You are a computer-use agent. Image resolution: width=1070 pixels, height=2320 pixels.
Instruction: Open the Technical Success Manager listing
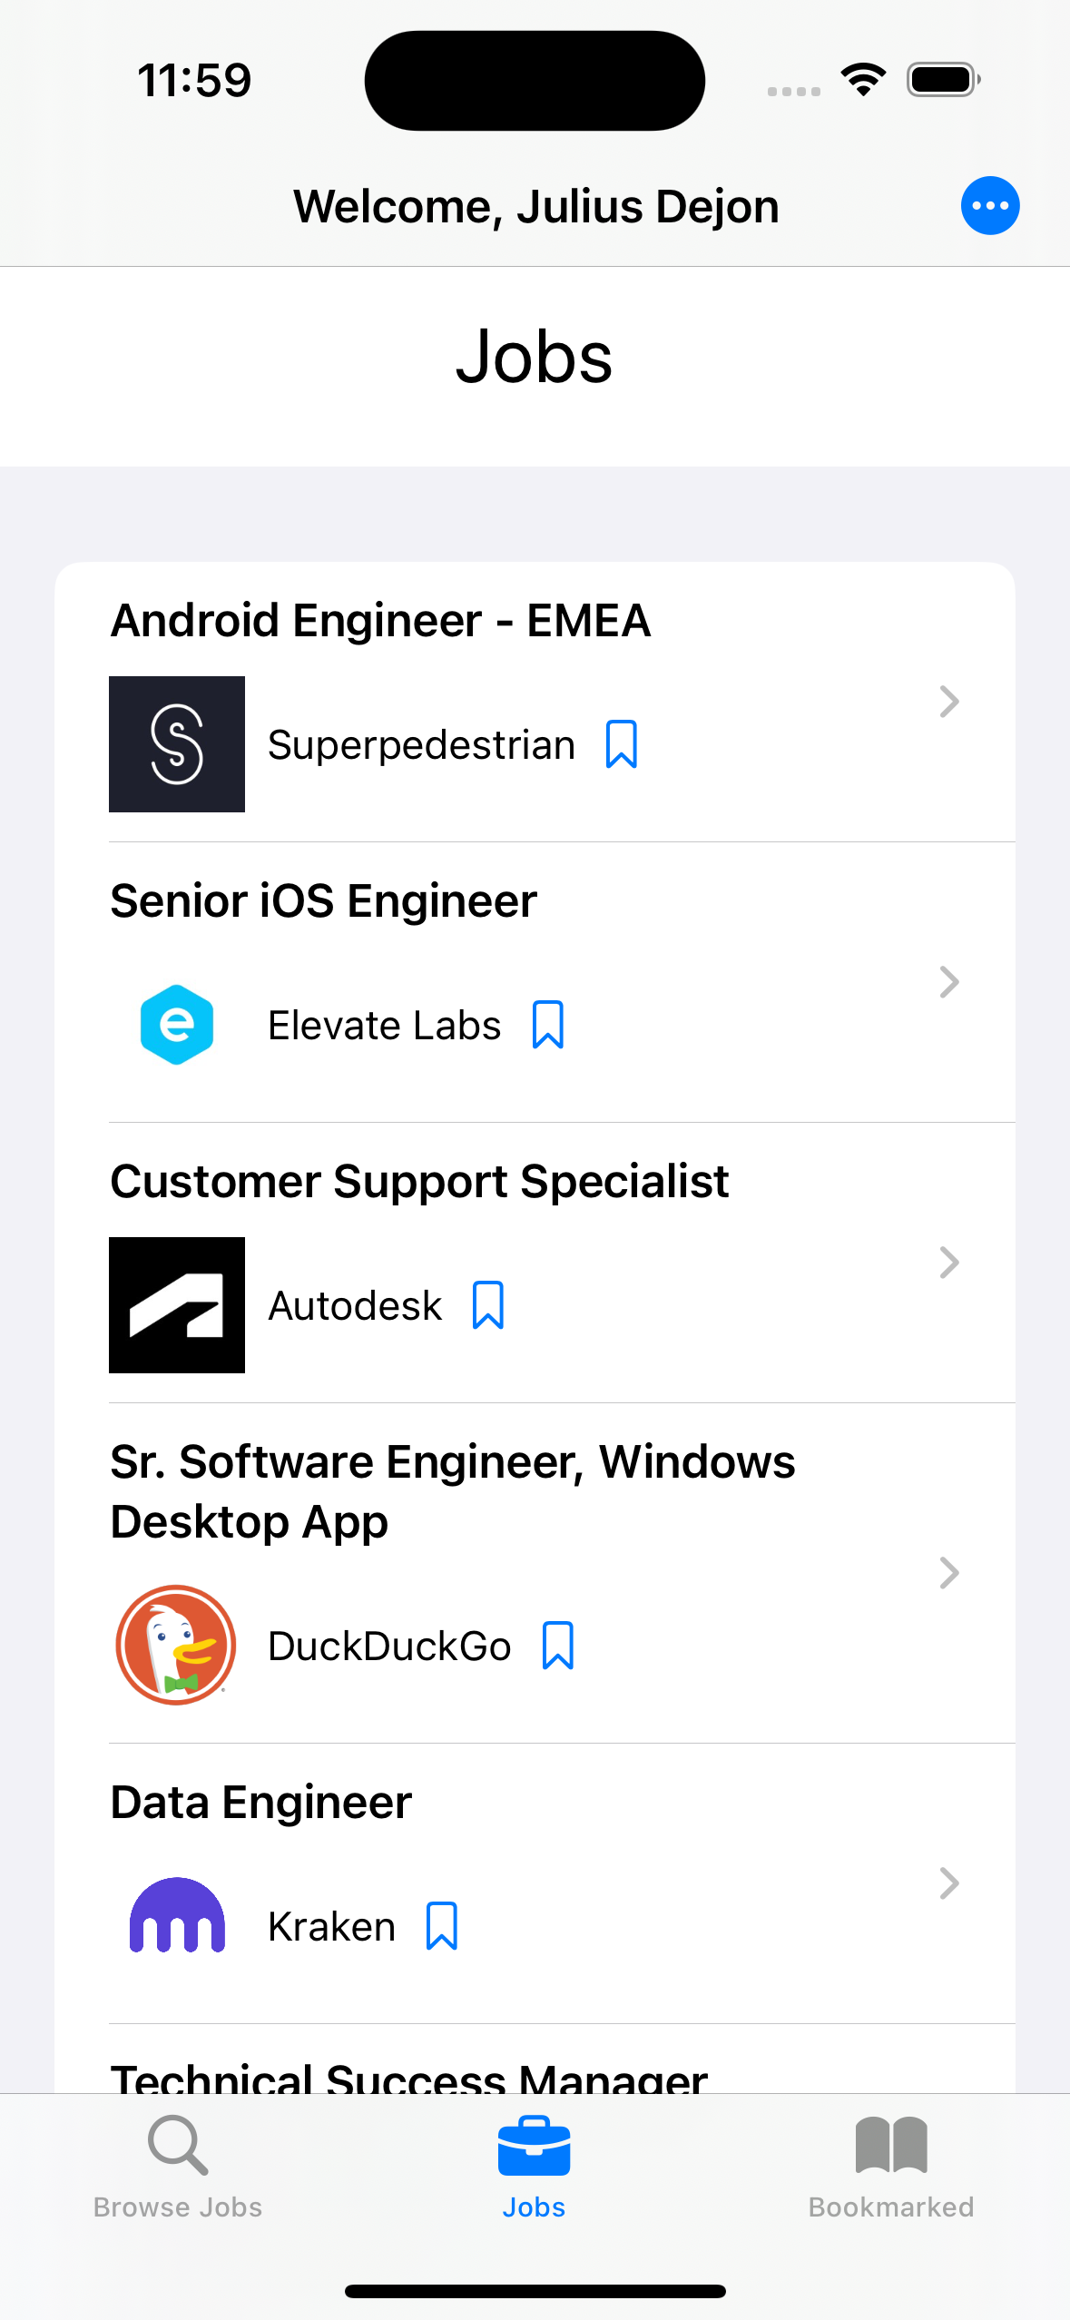[x=408, y=2077]
